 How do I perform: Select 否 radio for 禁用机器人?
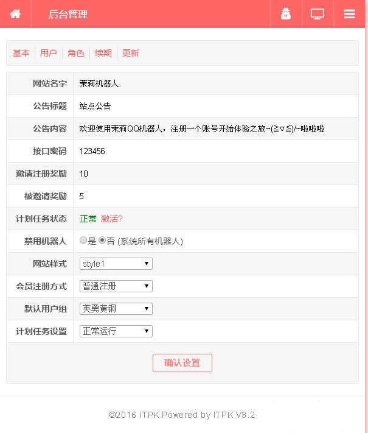(102, 240)
